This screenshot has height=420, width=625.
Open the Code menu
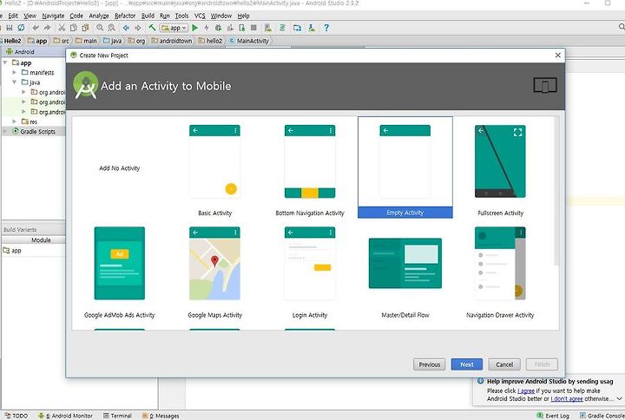(76, 16)
